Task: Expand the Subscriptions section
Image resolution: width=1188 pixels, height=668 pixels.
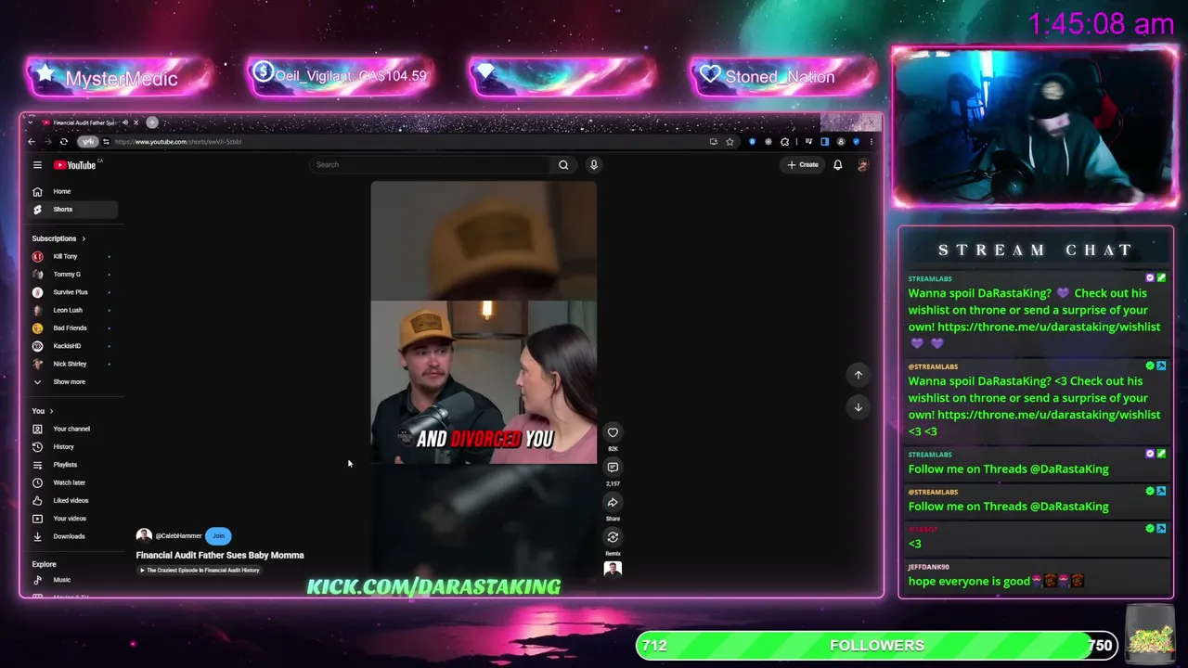Action: point(58,238)
